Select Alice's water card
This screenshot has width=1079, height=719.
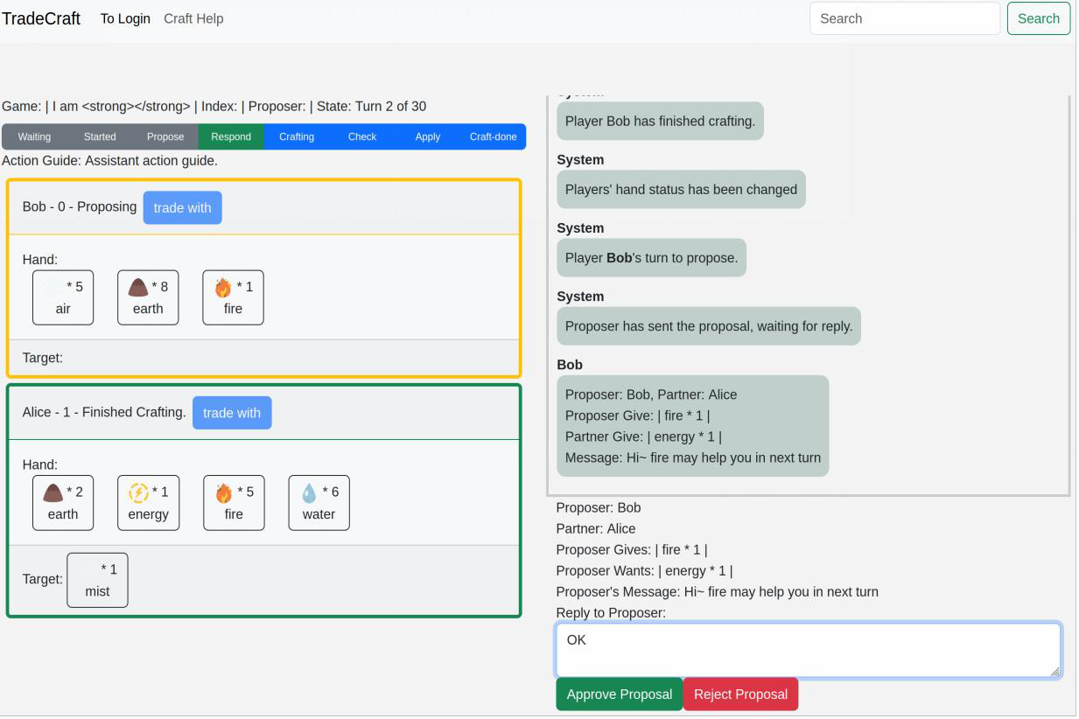(319, 503)
